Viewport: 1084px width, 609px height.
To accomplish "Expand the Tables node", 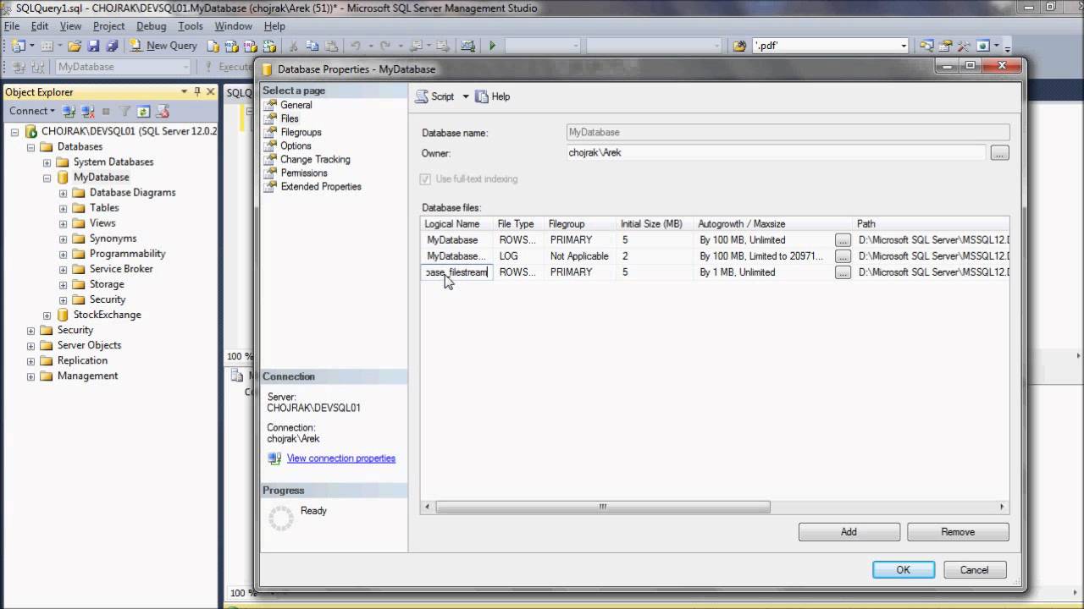I will (63, 208).
